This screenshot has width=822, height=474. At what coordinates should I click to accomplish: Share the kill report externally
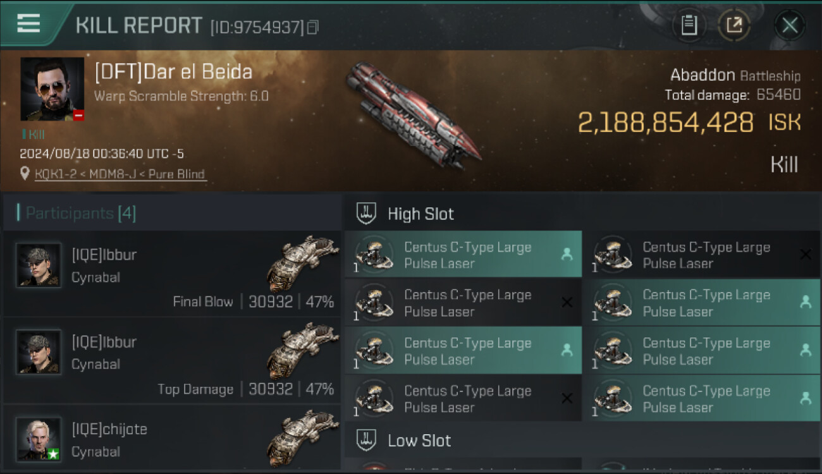point(733,25)
